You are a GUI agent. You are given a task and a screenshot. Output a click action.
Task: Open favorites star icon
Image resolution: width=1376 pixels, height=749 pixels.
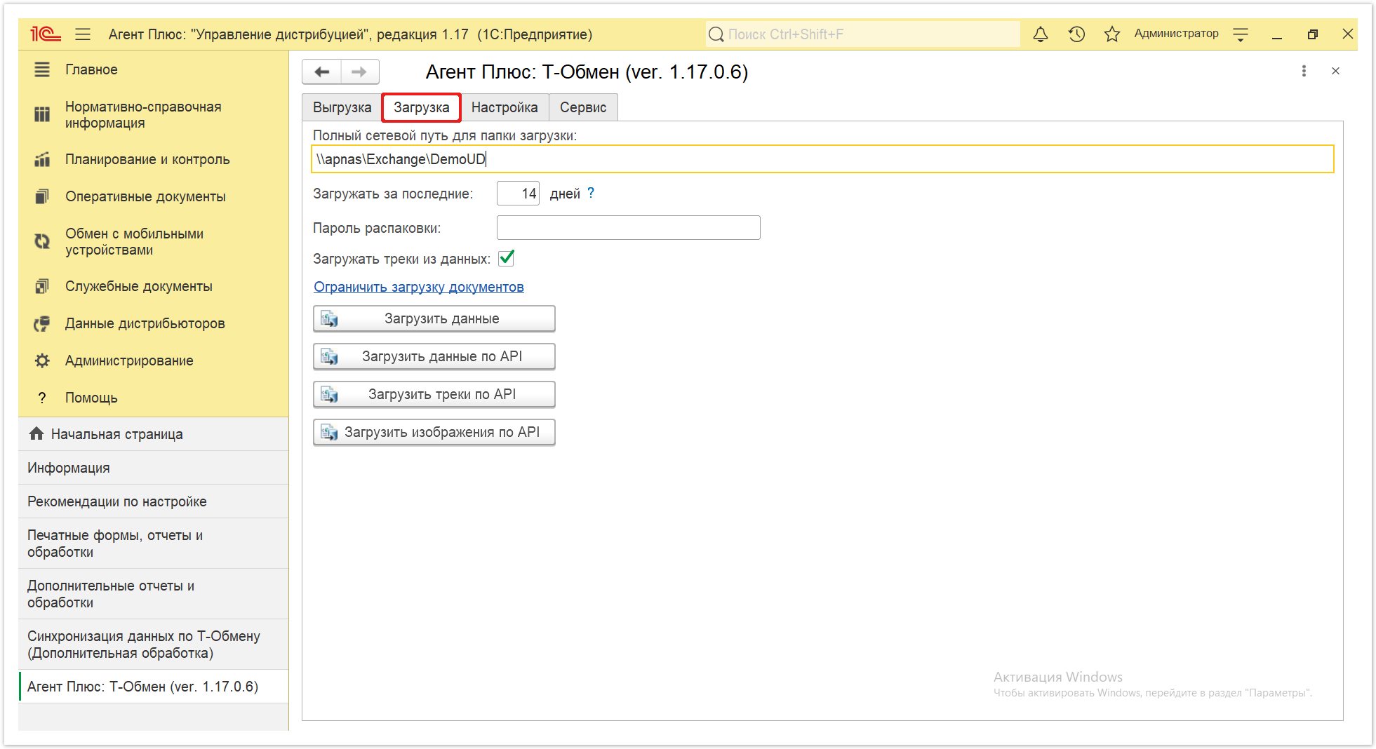1111,34
